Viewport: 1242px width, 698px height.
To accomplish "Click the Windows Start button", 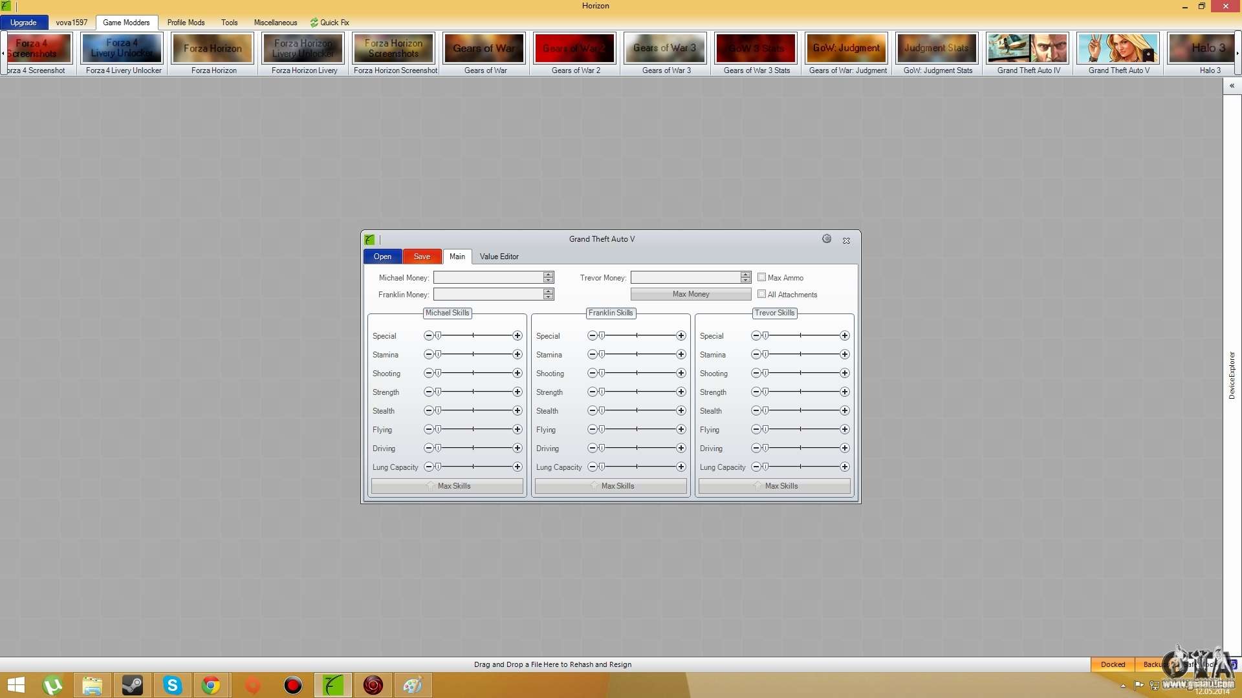I will pyautogui.click(x=16, y=685).
